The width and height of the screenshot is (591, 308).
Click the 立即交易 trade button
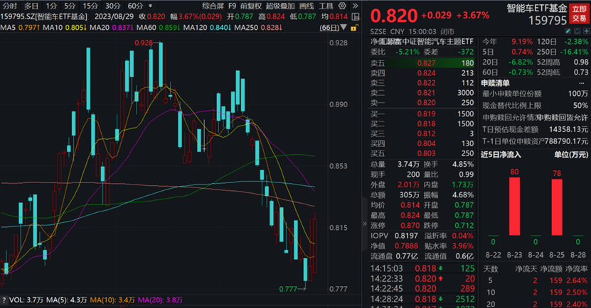[579, 13]
